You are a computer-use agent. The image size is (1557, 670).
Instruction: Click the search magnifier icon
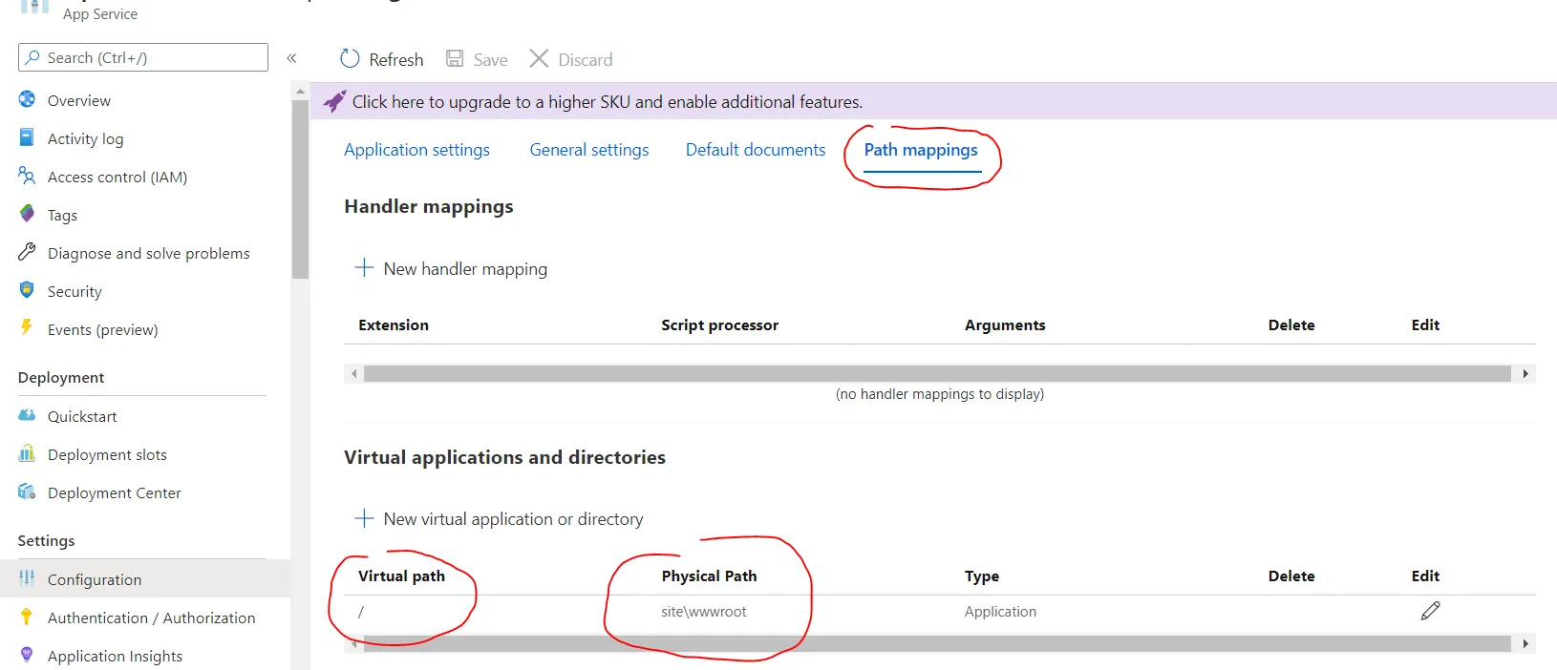[33, 57]
